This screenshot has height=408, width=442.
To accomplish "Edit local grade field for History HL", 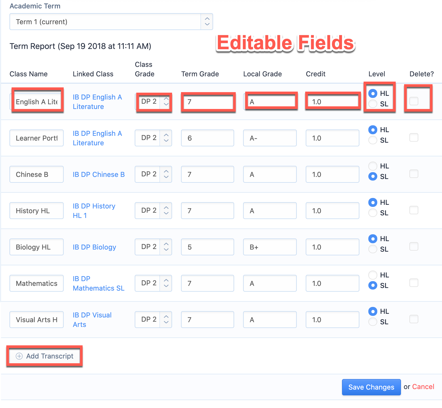I will pos(270,211).
